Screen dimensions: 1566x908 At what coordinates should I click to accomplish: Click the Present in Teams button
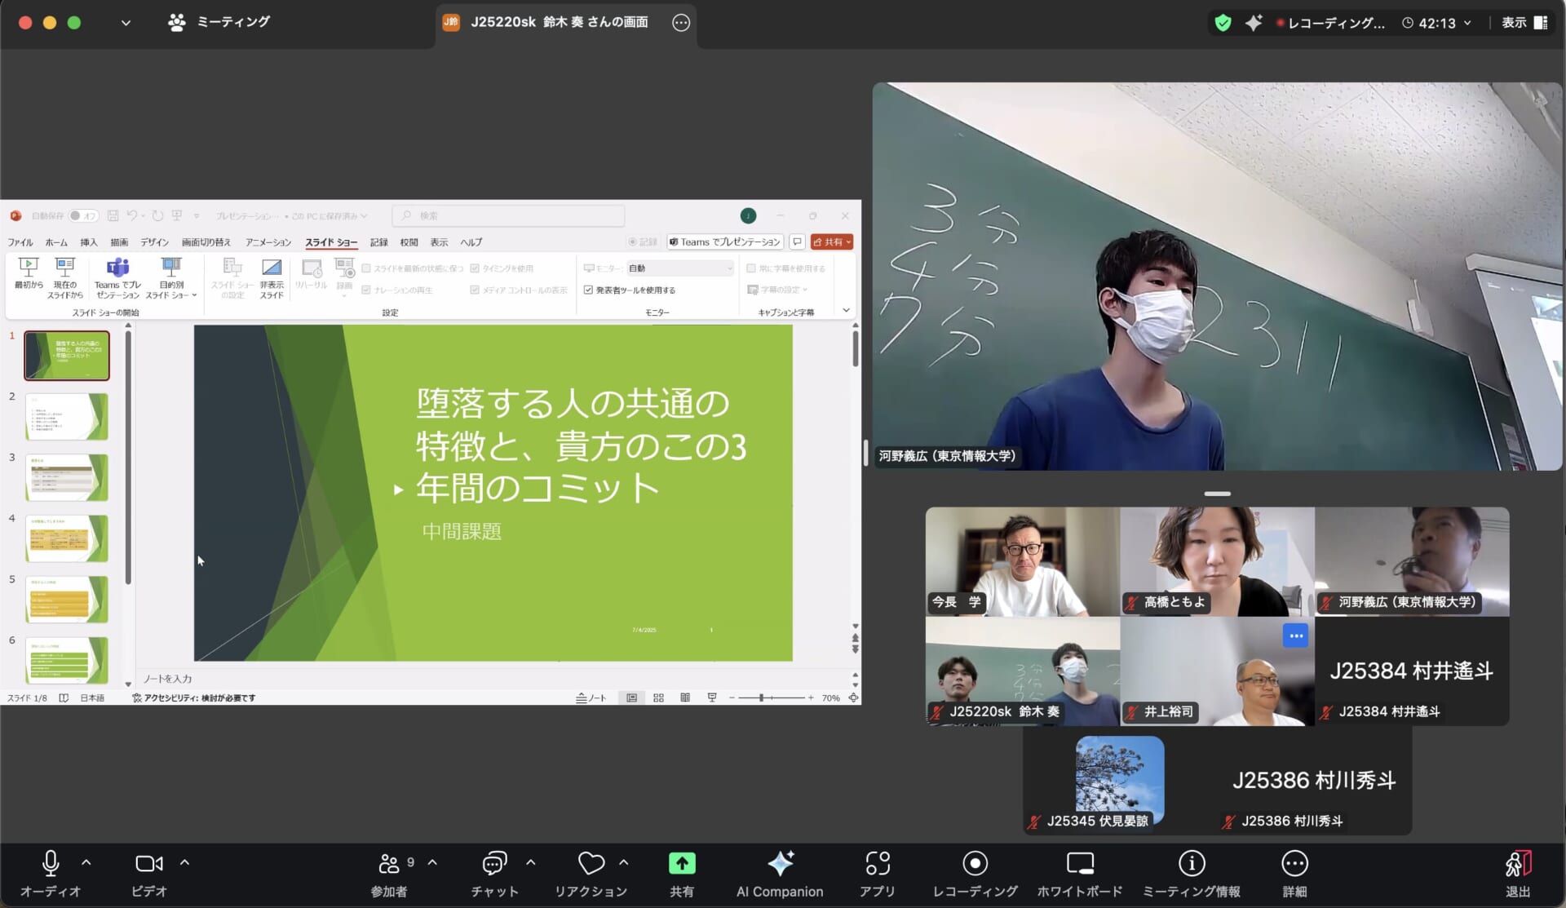point(725,242)
